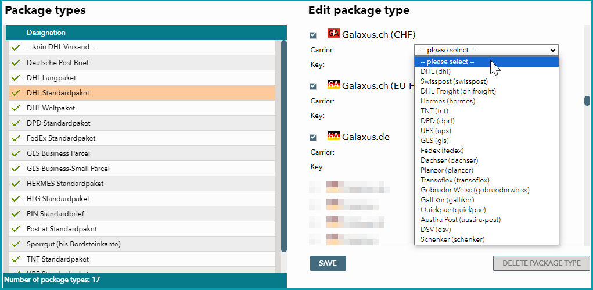593x290 pixels.
Task: Choose Gebrüder Weiss (gebruederweiss) carrier
Action: pos(486,190)
